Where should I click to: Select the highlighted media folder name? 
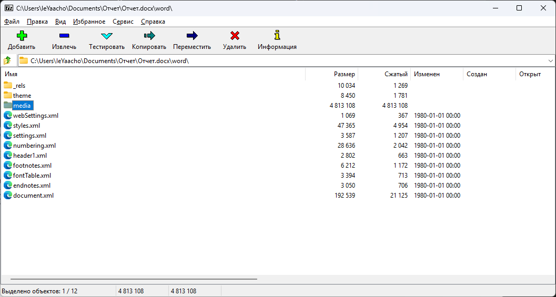[x=23, y=105]
